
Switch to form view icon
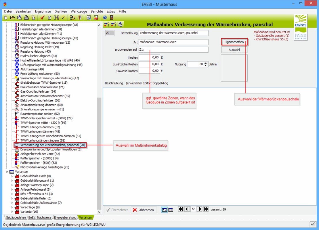pyautogui.click(x=164, y=210)
